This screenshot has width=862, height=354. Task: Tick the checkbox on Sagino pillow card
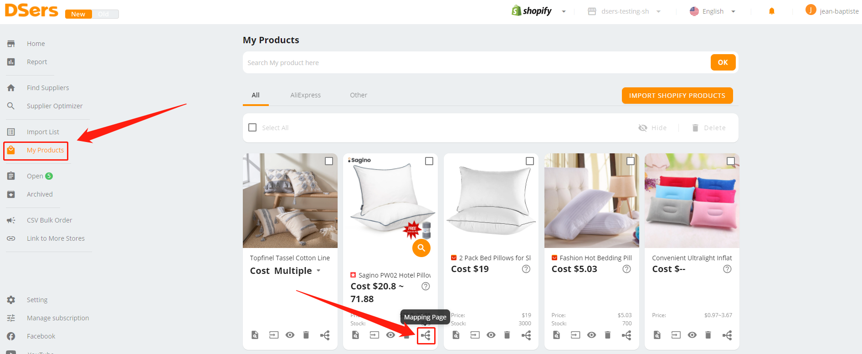click(x=429, y=161)
